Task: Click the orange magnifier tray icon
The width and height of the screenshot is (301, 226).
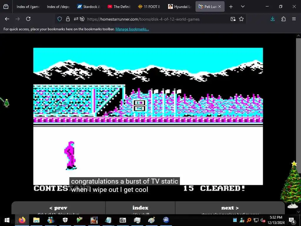Action: (x=249, y=220)
